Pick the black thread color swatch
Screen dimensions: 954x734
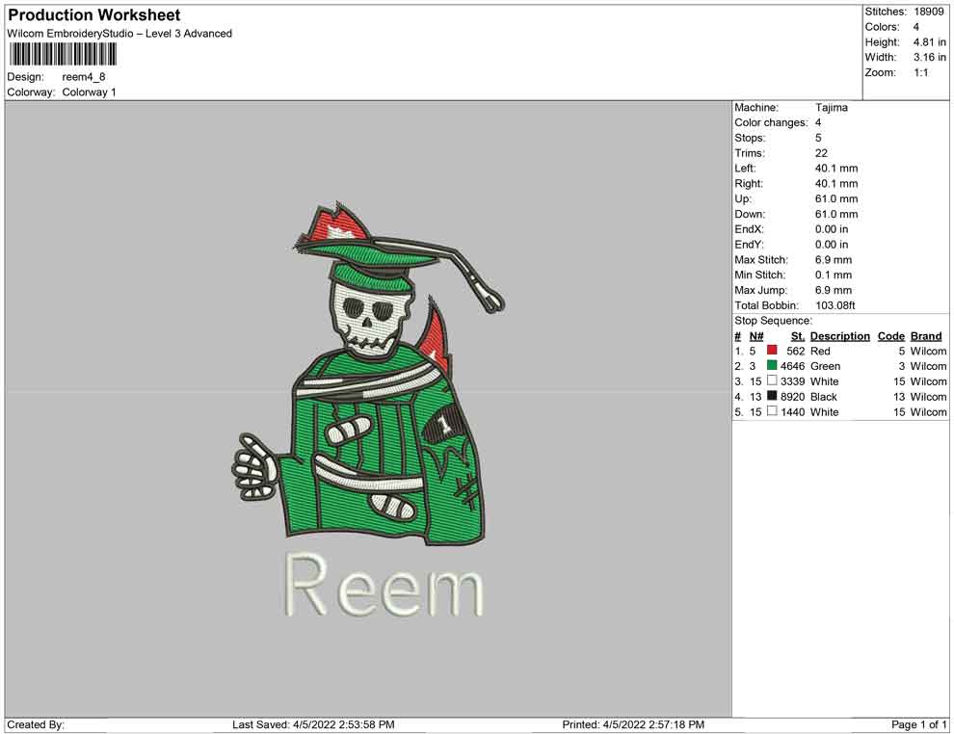click(772, 397)
